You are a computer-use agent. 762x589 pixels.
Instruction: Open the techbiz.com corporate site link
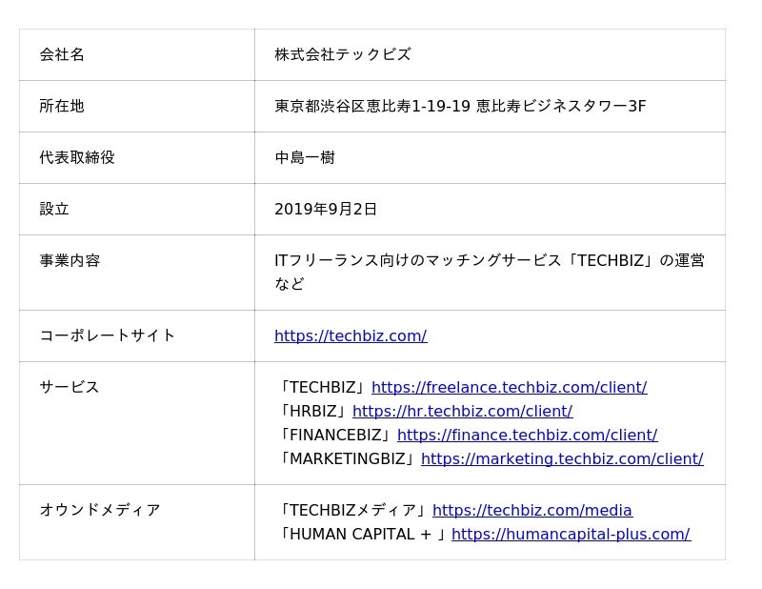351,336
